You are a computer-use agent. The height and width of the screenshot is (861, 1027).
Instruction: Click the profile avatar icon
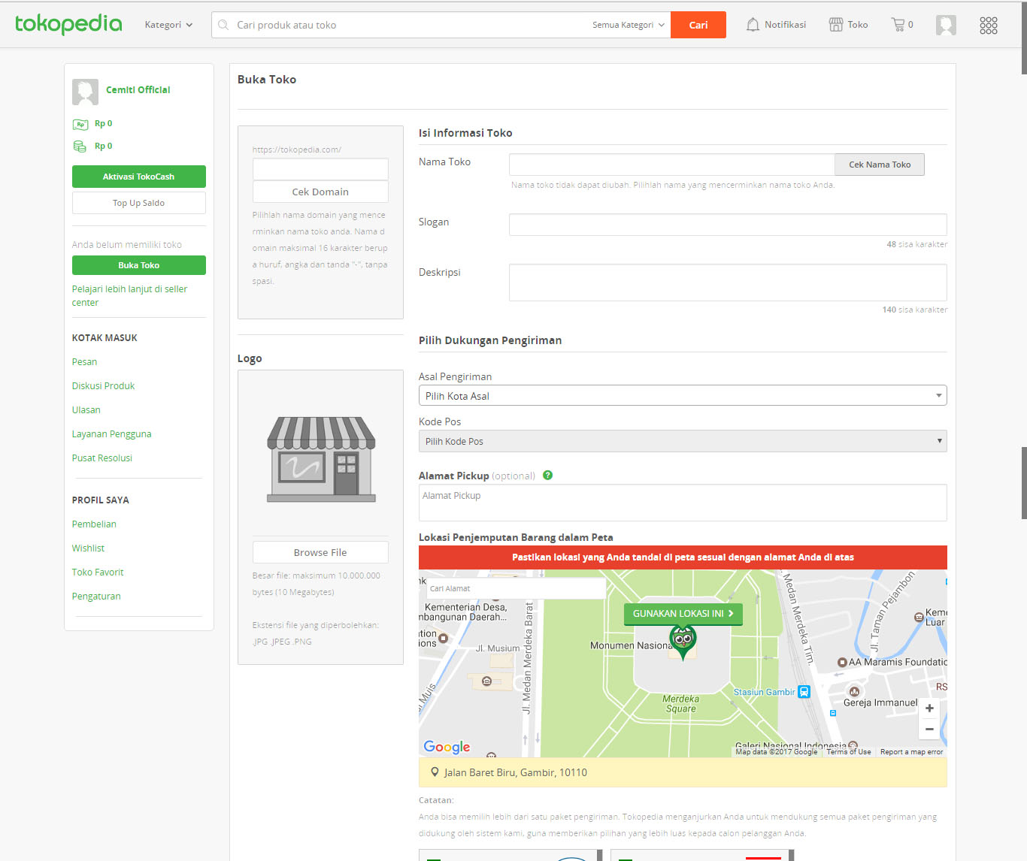tap(946, 24)
